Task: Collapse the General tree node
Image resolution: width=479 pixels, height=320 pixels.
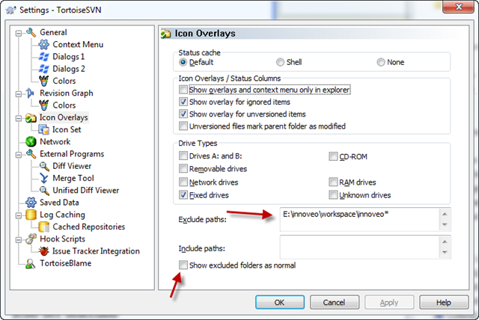Action: pyautogui.click(x=19, y=33)
